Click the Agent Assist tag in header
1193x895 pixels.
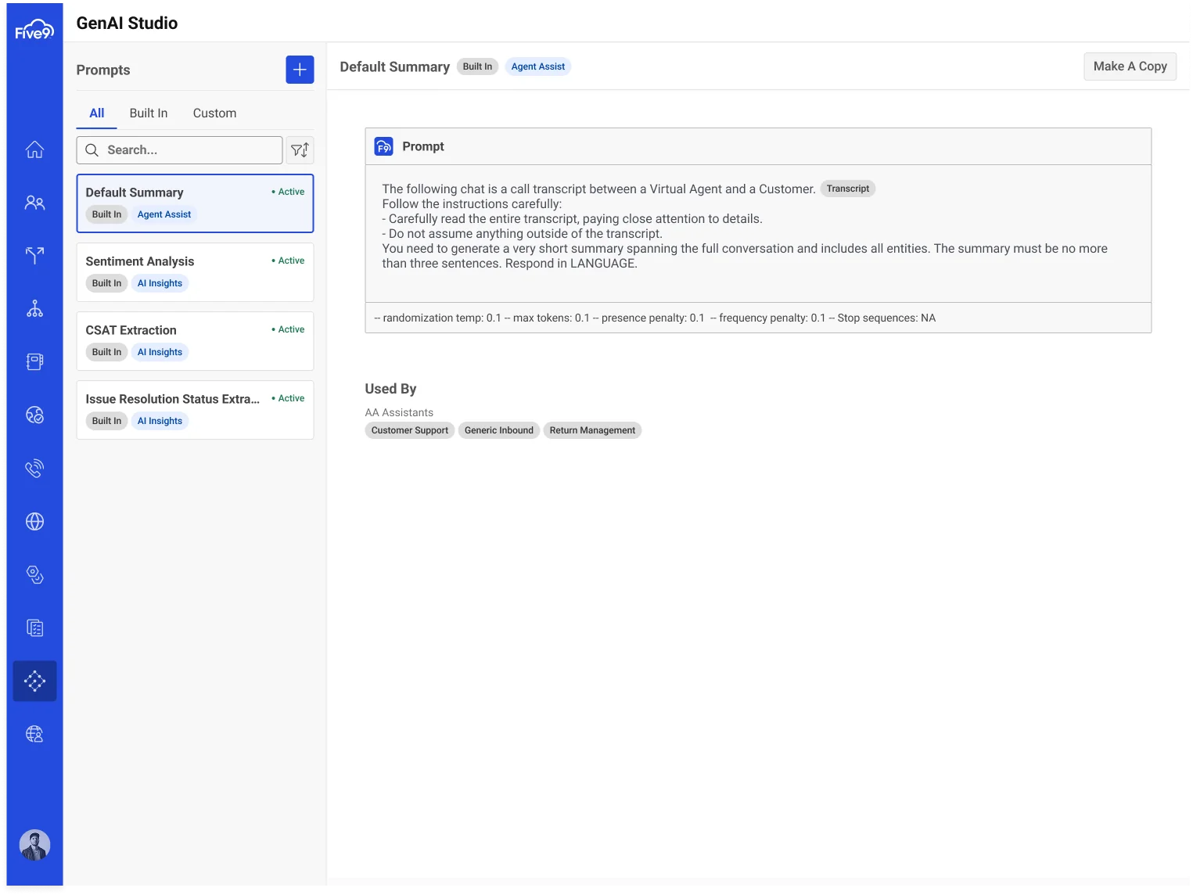537,66
